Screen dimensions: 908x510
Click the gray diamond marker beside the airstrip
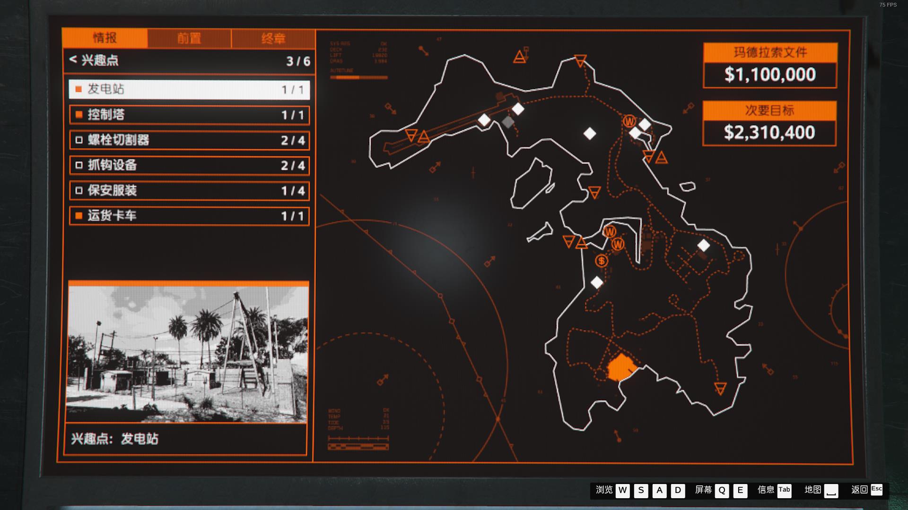[508, 122]
